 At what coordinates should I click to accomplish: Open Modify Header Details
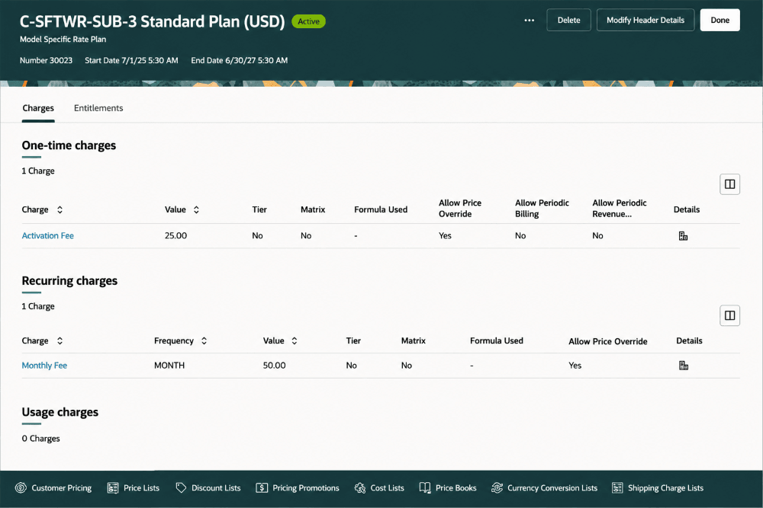pos(645,20)
